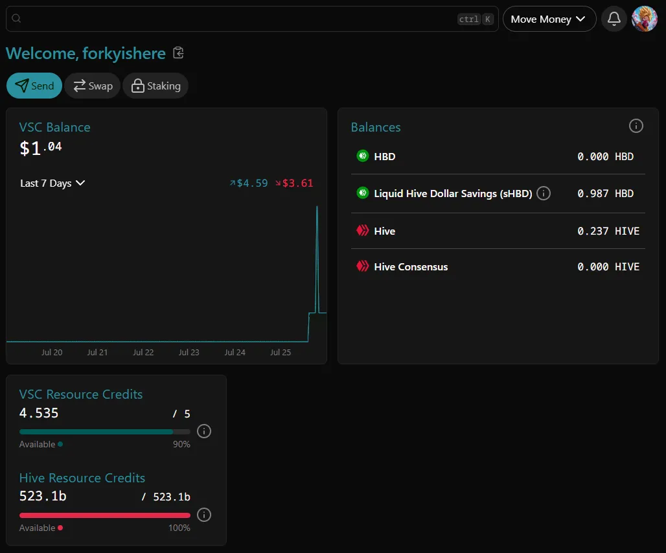
Task: Click the Hive Consensus 0.000 HIVE value
Action: [x=608, y=266]
